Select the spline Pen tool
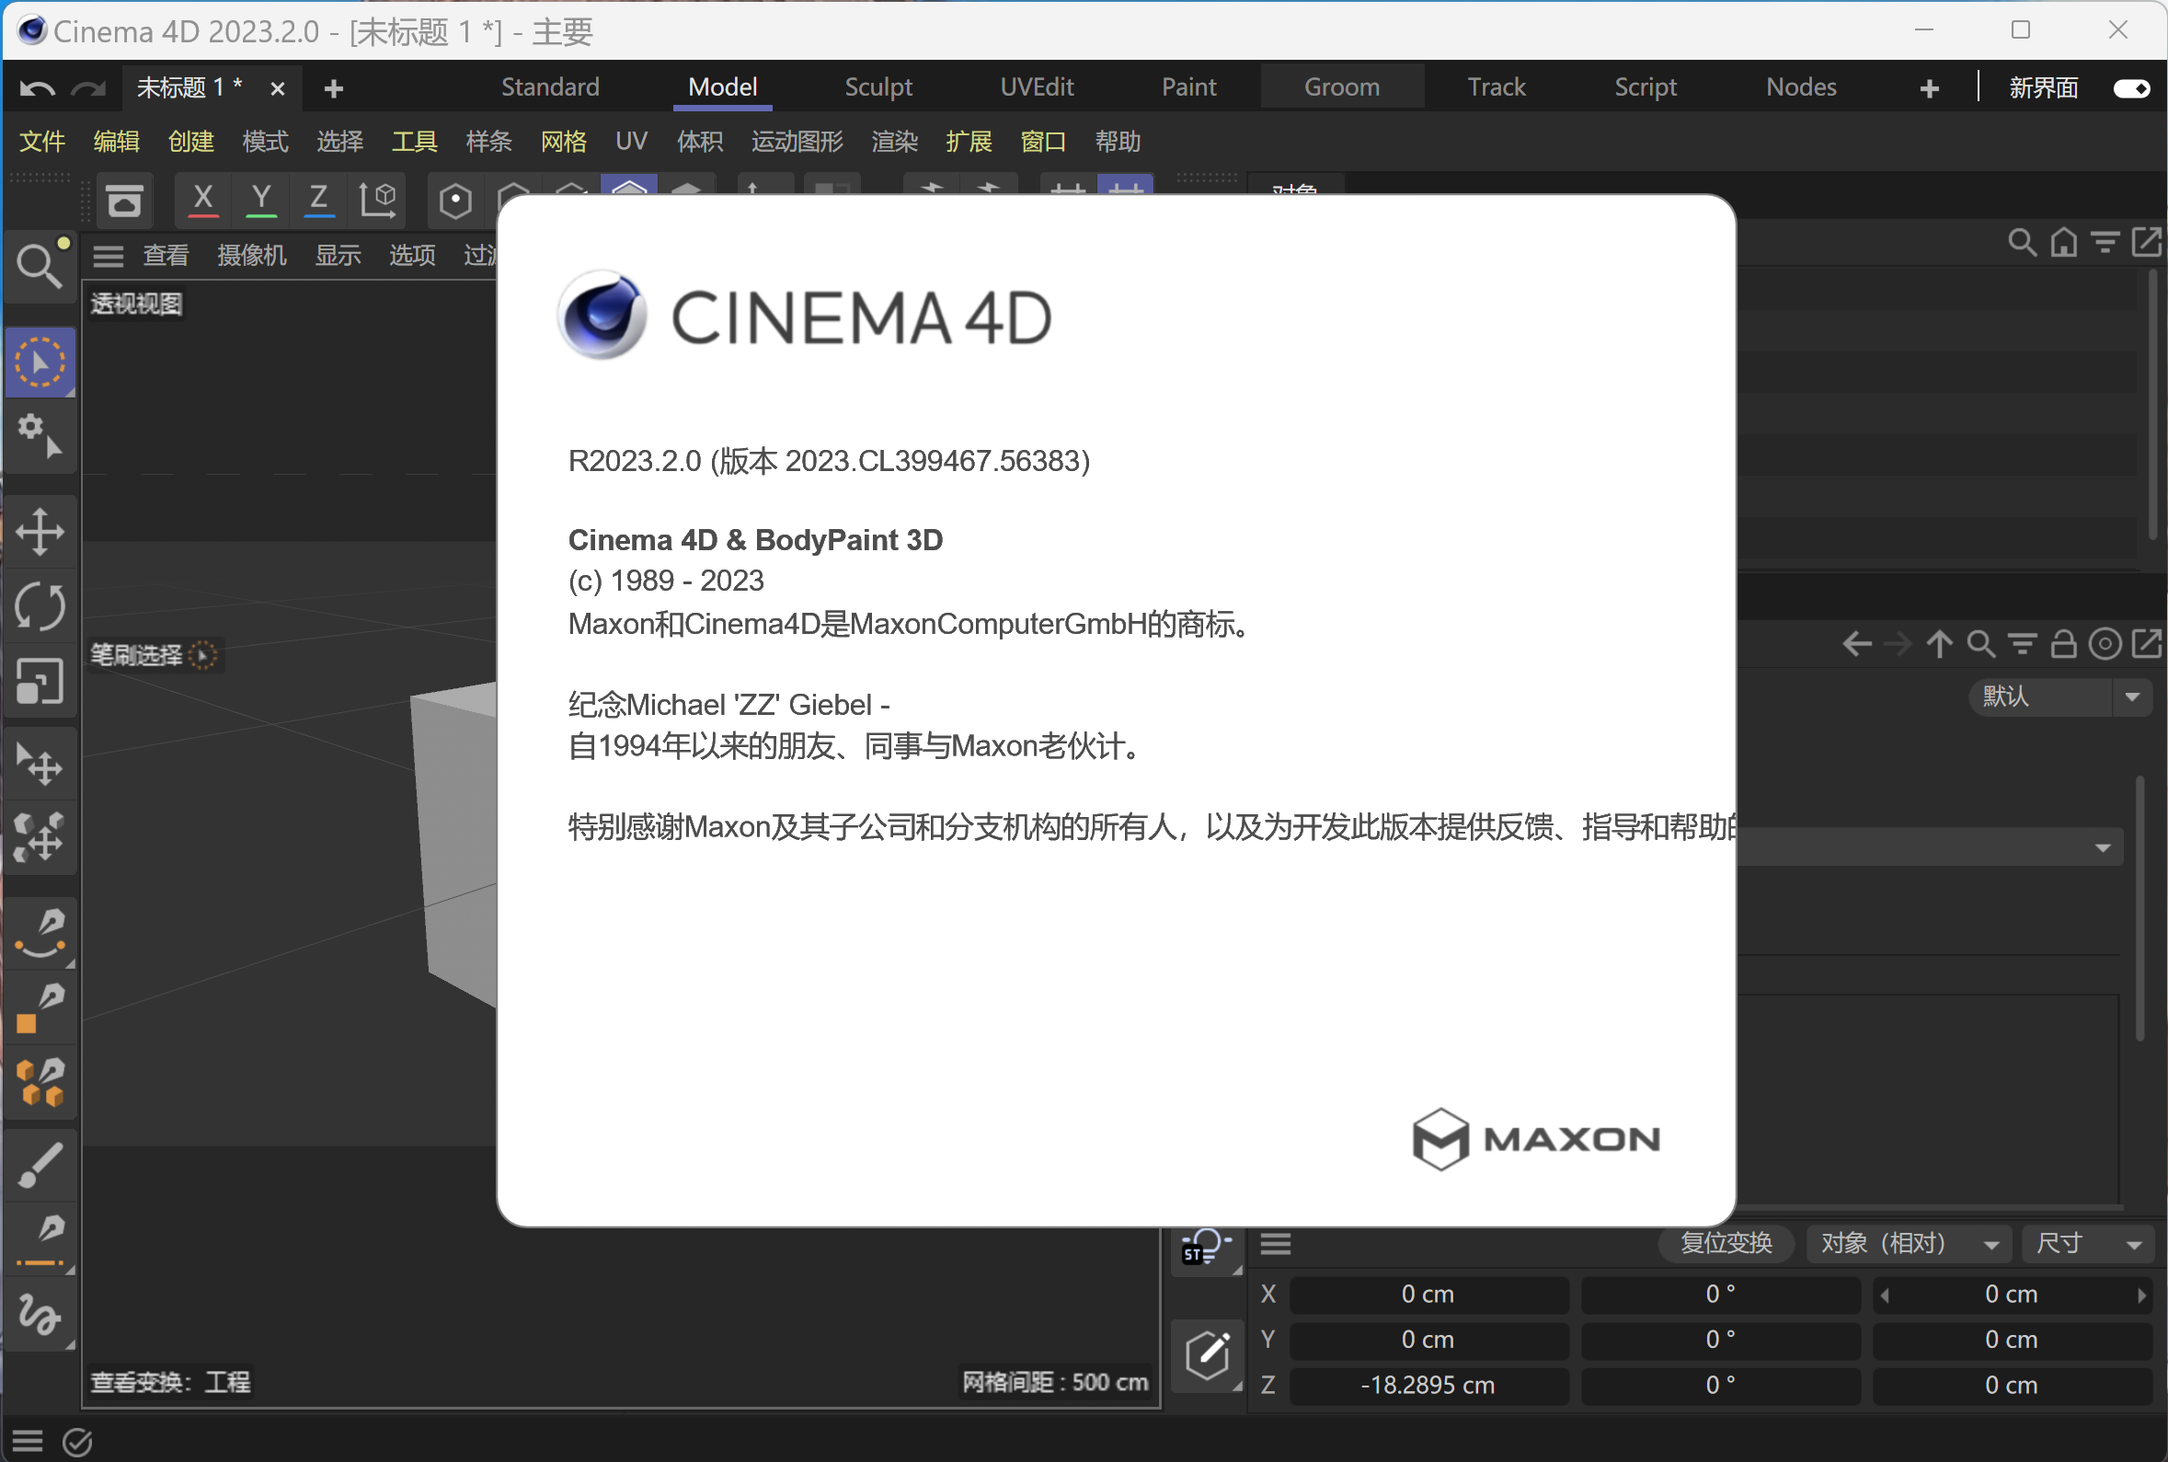The width and height of the screenshot is (2168, 1462). [x=40, y=933]
